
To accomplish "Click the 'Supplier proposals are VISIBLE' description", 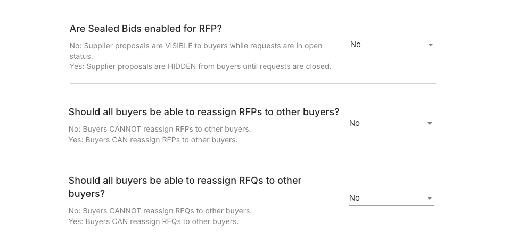I will [x=195, y=46].
